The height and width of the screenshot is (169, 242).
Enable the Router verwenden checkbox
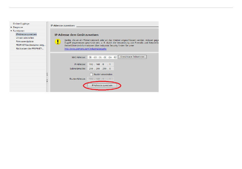pos(91,74)
